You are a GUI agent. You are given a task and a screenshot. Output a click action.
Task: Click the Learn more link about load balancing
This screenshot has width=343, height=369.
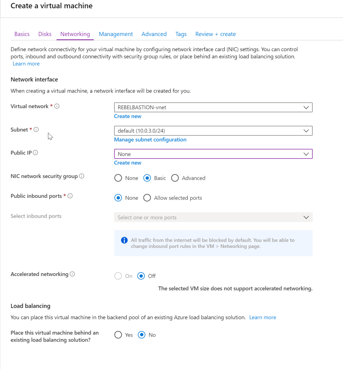coord(262,317)
